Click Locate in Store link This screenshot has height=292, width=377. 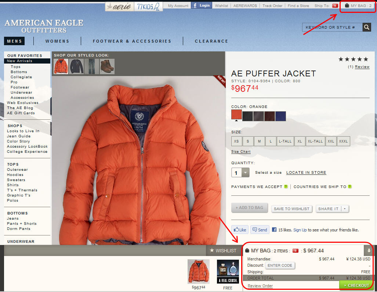tap(306, 173)
